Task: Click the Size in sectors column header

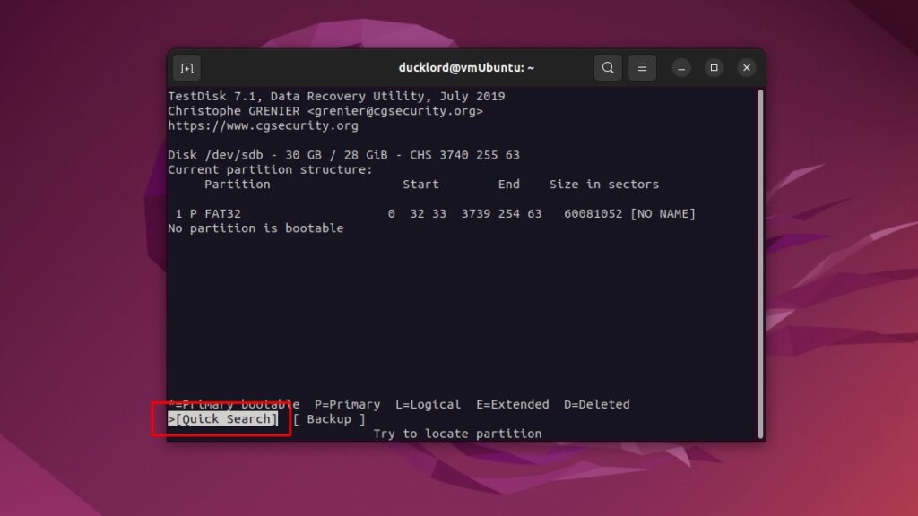Action: tap(603, 185)
